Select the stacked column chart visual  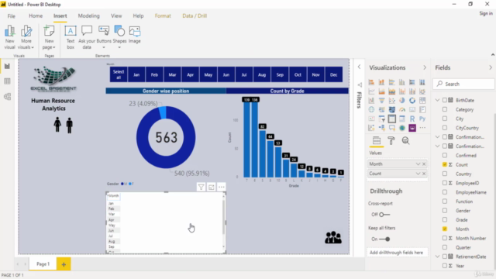[381, 82]
